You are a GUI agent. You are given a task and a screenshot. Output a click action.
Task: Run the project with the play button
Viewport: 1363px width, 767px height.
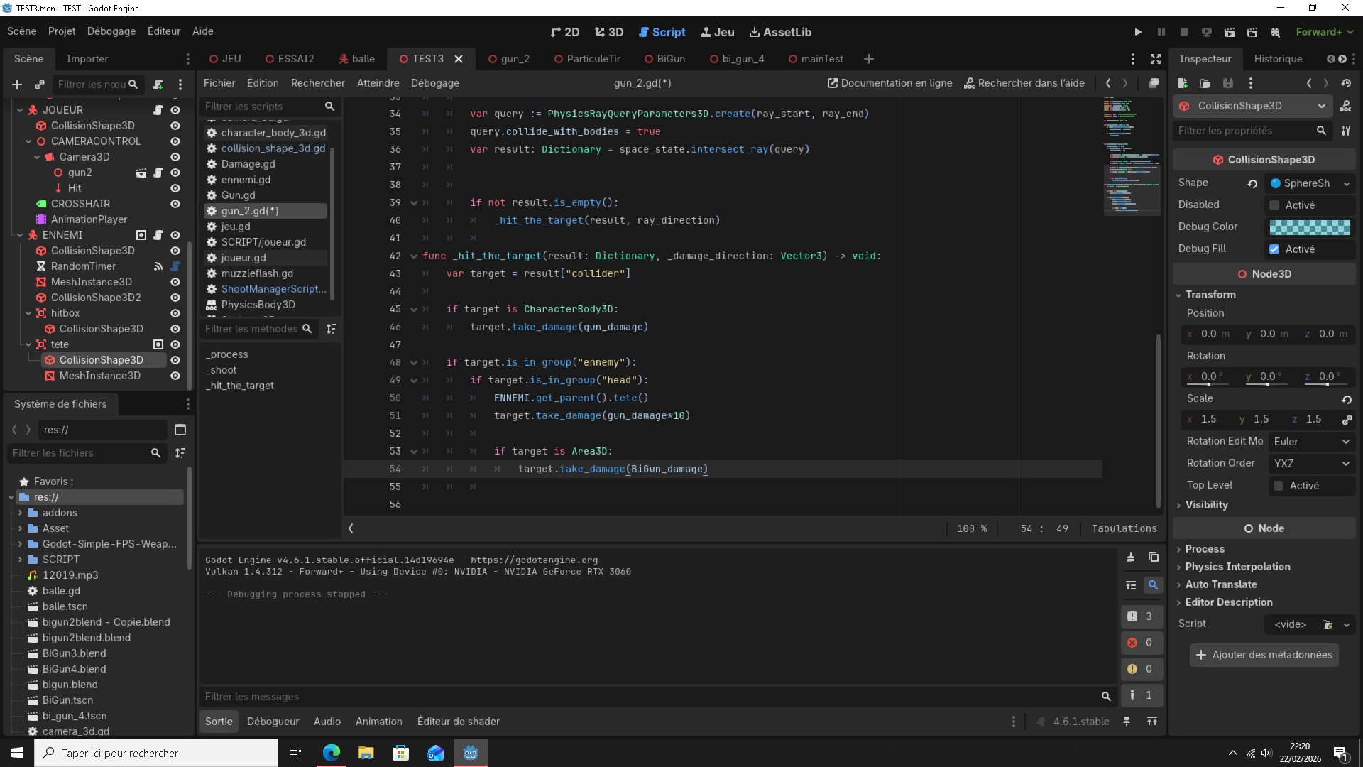tap(1138, 32)
